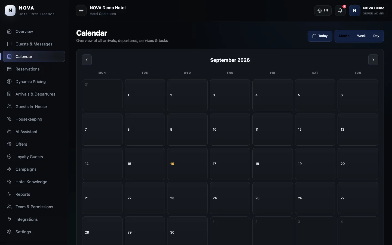Click the Reports activity icon
Image resolution: width=392 pixels, height=245 pixels.
tap(9, 194)
